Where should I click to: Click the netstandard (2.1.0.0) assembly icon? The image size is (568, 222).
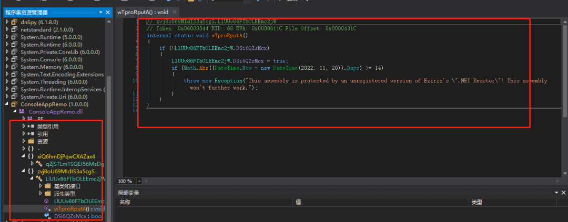(15, 29)
